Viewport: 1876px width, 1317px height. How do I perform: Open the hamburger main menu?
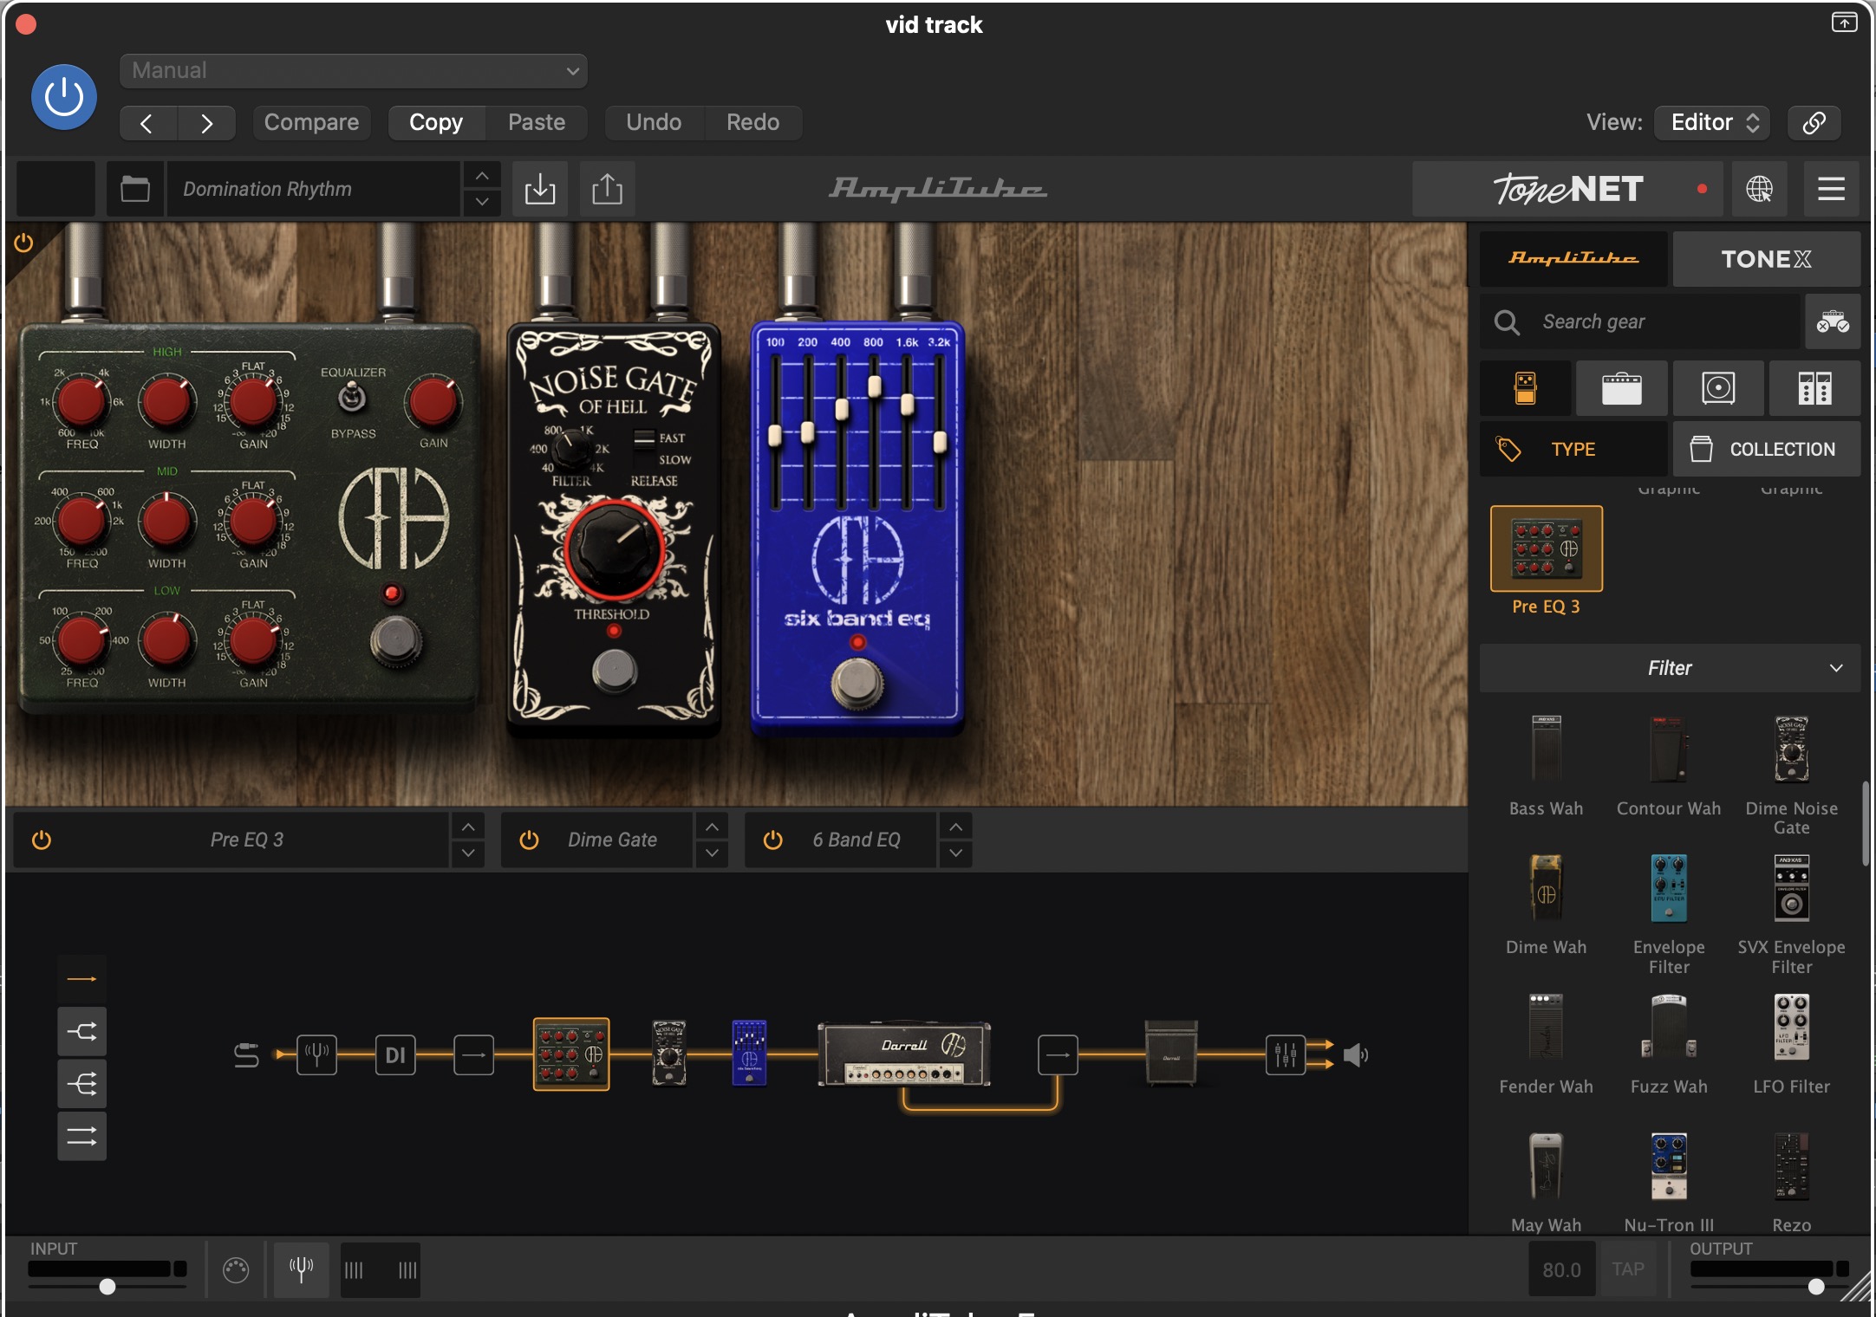point(1830,189)
